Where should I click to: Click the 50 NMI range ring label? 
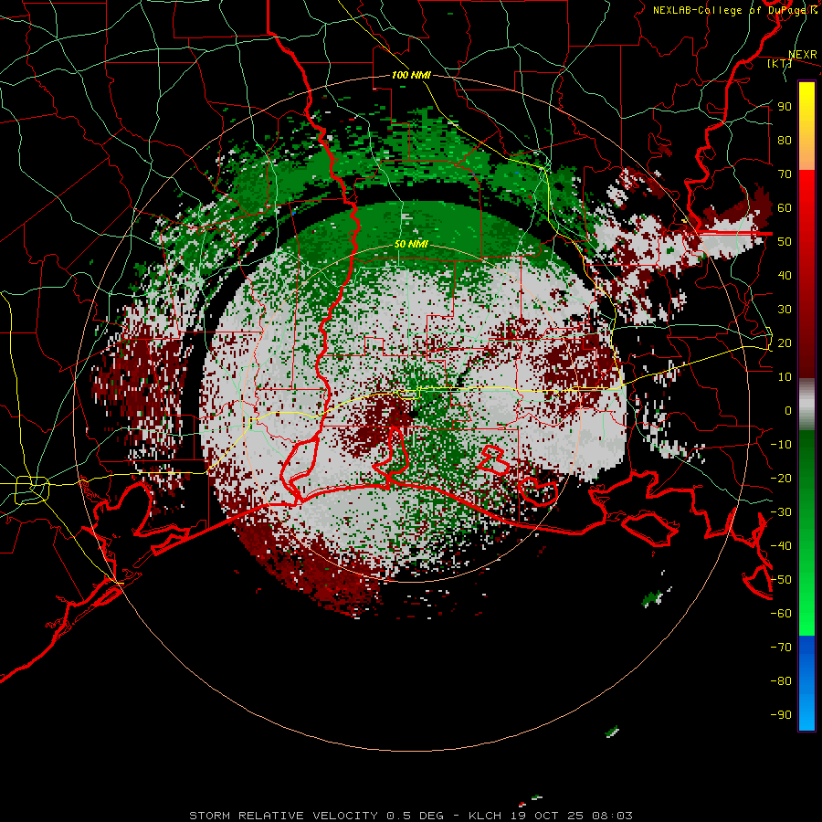point(411,244)
